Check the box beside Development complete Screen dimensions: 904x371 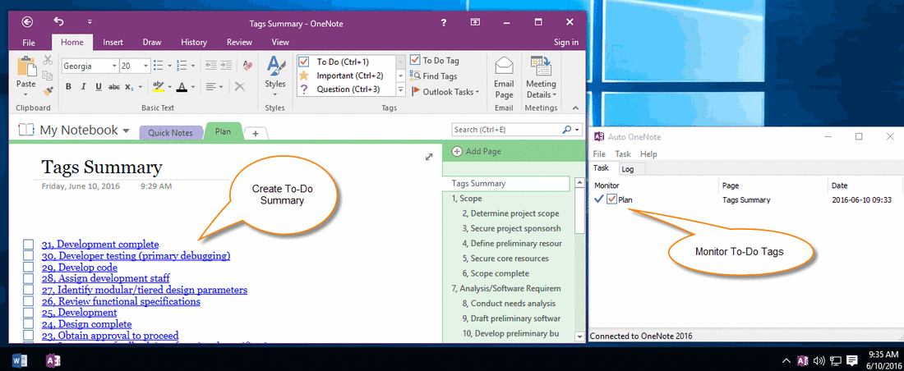tap(29, 245)
